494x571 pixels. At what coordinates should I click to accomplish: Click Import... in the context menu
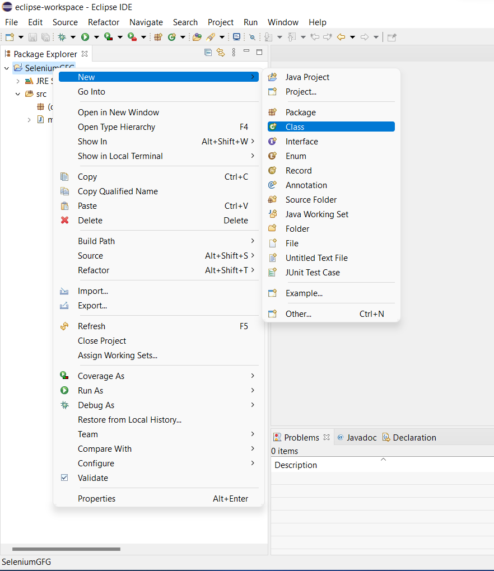(x=159, y=291)
